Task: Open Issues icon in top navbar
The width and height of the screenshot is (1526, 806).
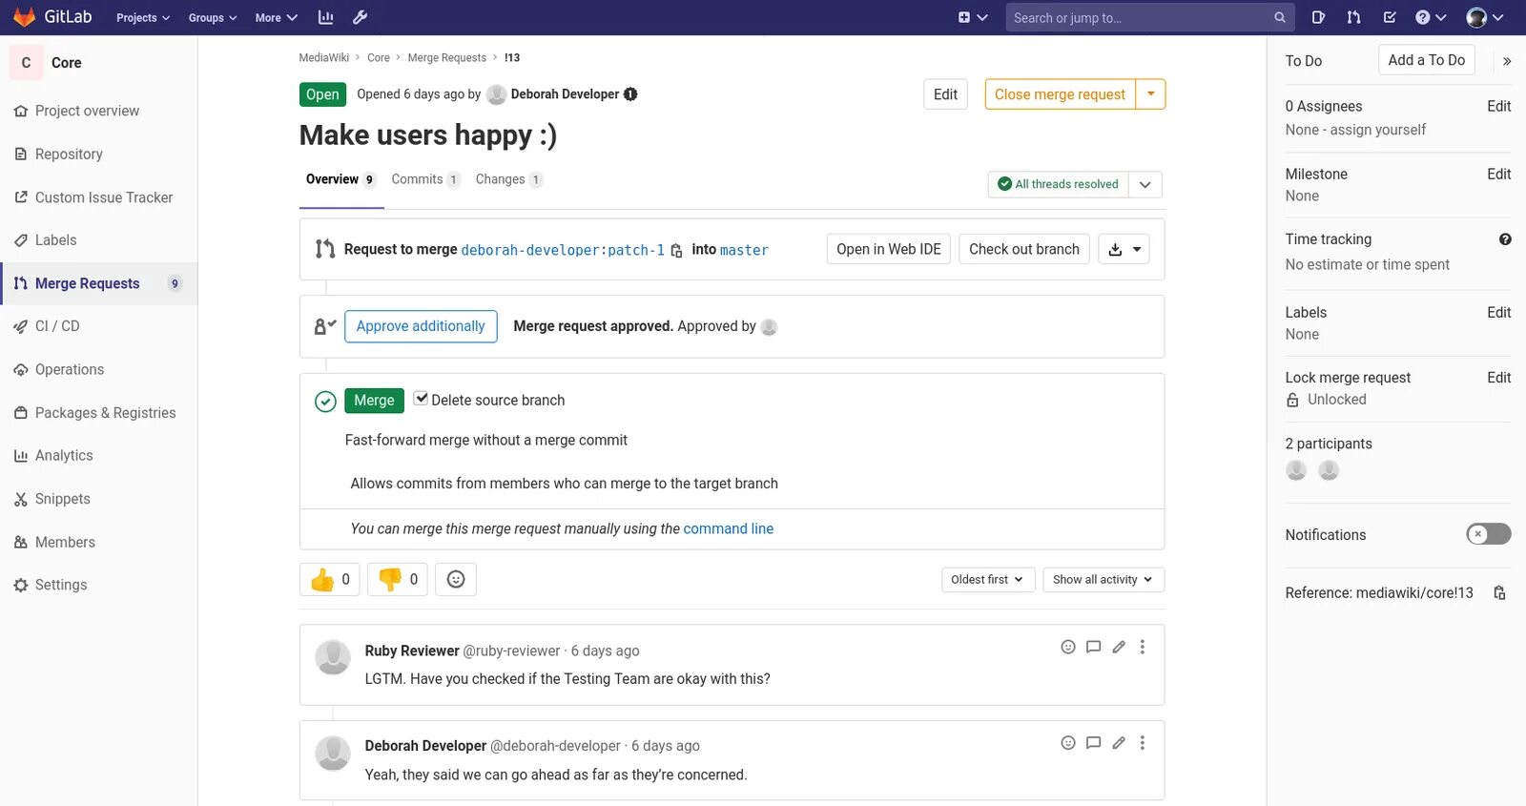Action: click(x=1318, y=17)
